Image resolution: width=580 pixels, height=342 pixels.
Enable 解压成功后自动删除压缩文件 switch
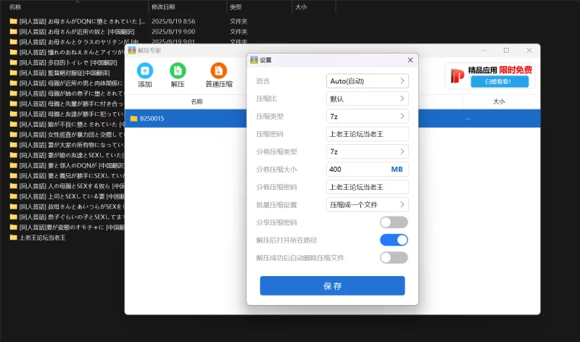pyautogui.click(x=394, y=258)
